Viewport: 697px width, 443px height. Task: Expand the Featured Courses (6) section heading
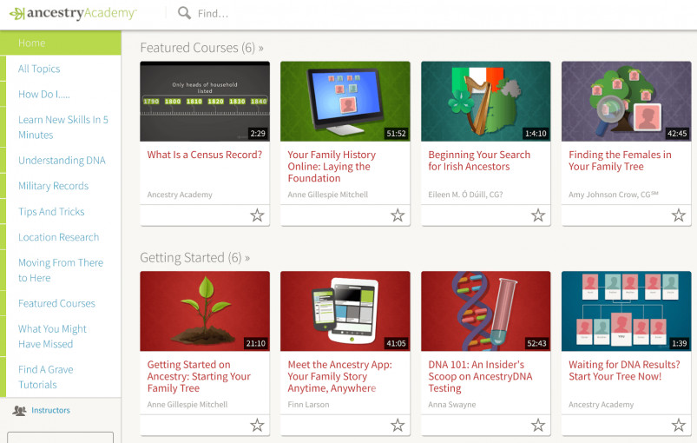(x=201, y=48)
